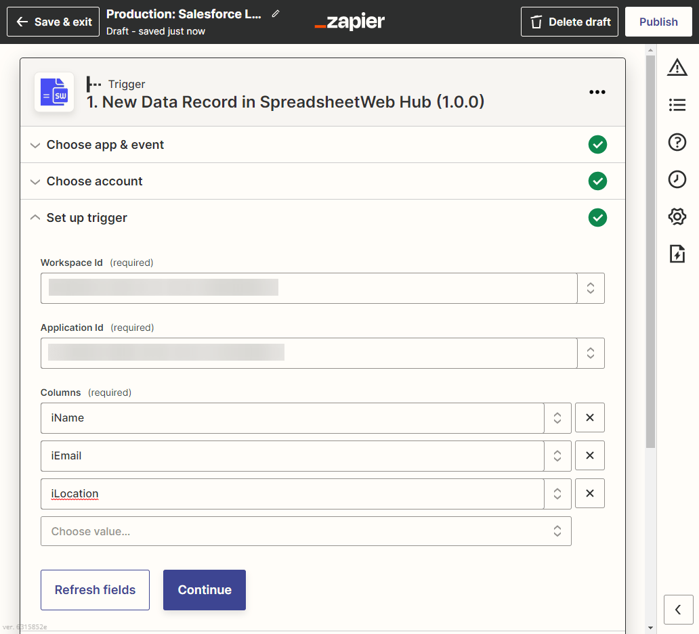Image resolution: width=699 pixels, height=634 pixels.
Task: Remove the iEmail column
Action: (x=590, y=455)
